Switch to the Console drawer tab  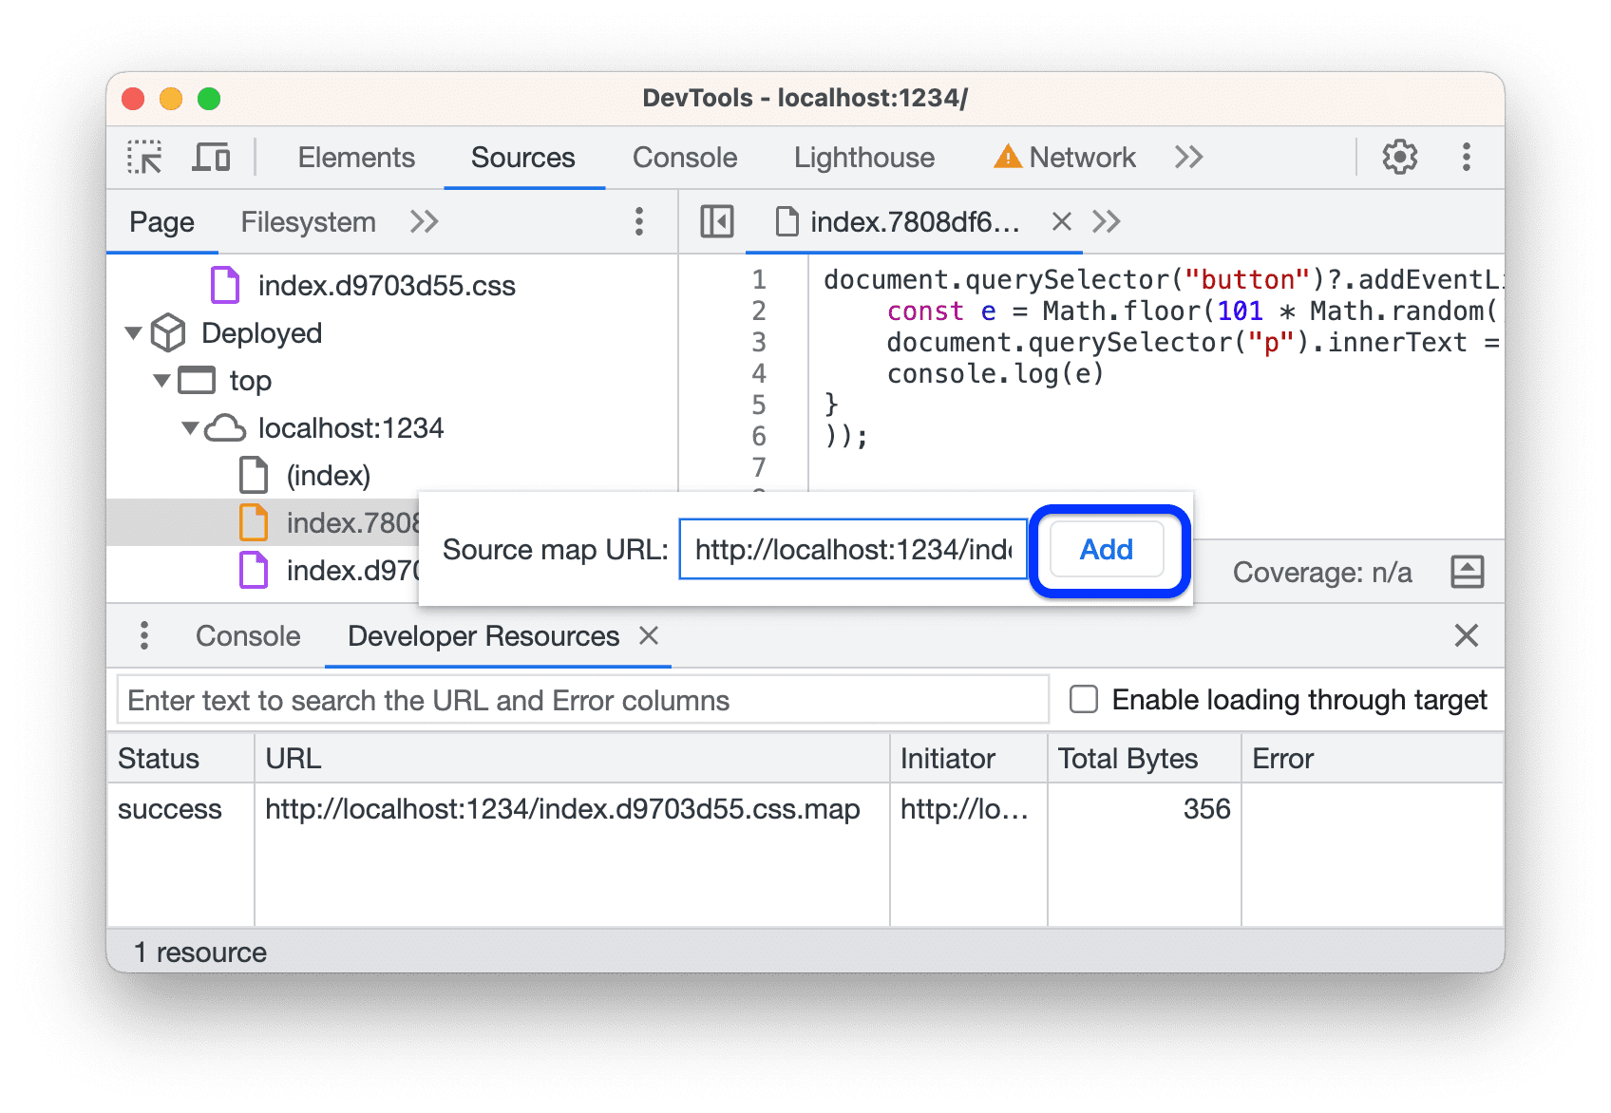click(x=247, y=635)
